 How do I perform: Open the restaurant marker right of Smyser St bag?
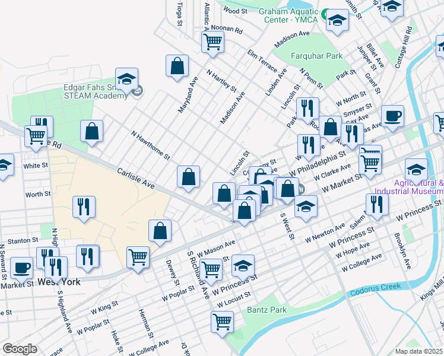[x=352, y=135]
